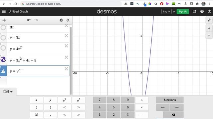Open graph settings gear in expression list
Image resolution: width=213 pixels, height=119 pixels.
point(61,20)
